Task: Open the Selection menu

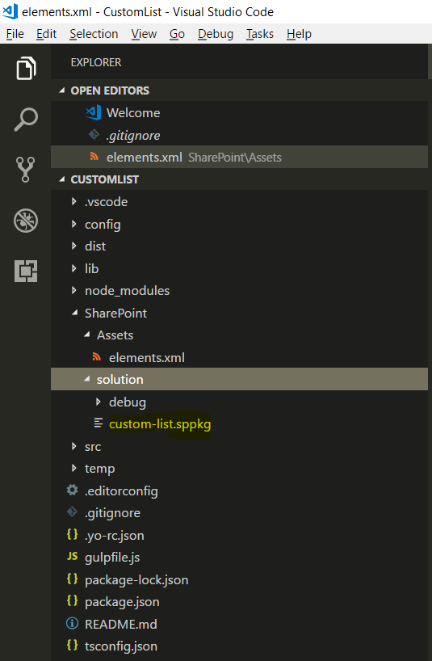Action: [x=94, y=34]
